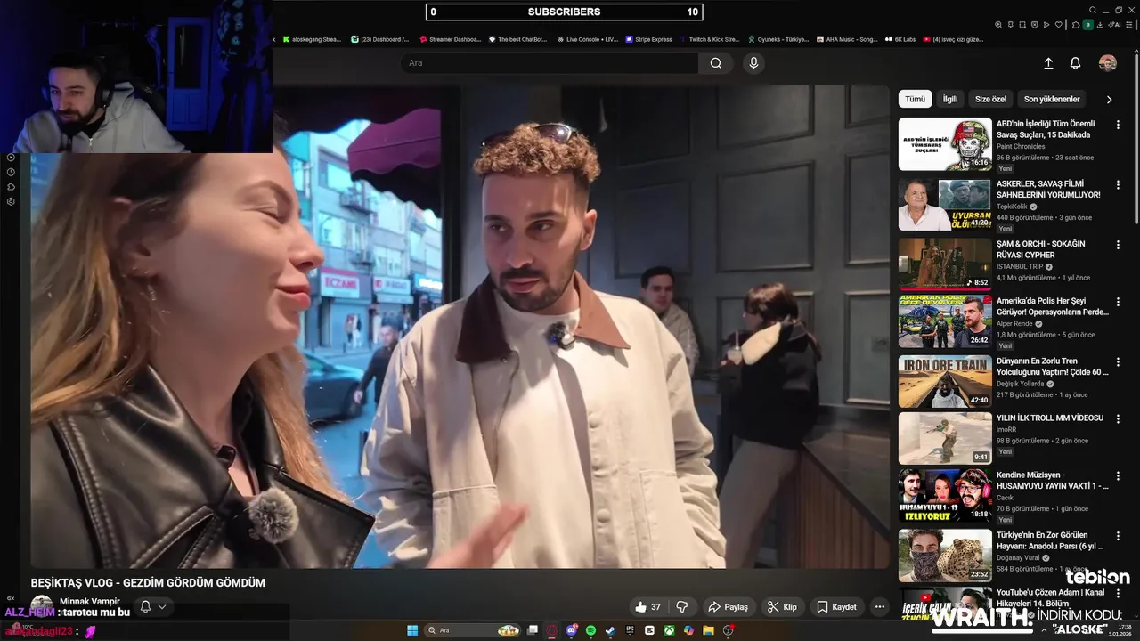Open the Stripe Express bookmark
Screen dimensions: 1140x641
coord(648,39)
